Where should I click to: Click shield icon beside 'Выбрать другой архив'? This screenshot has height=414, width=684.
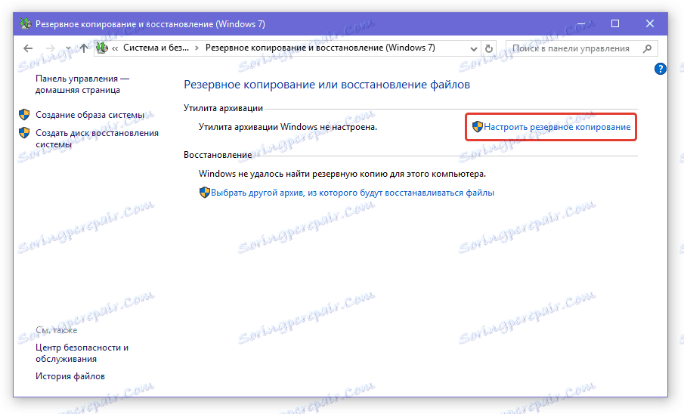[205, 193]
